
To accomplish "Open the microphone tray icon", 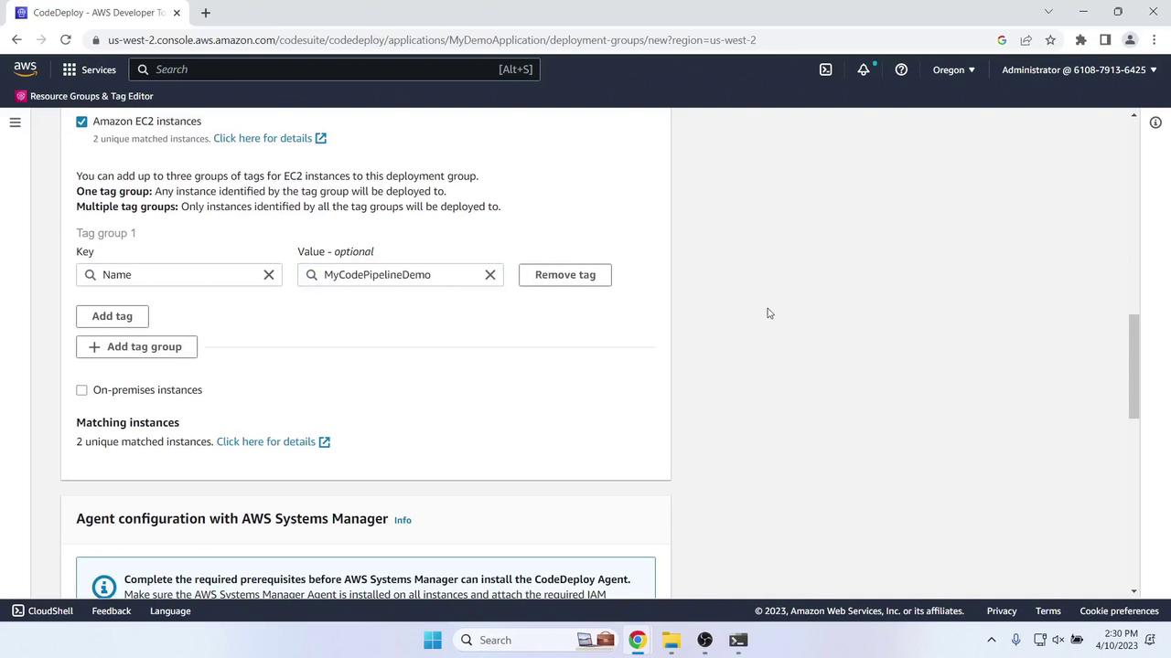I will tap(1015, 641).
